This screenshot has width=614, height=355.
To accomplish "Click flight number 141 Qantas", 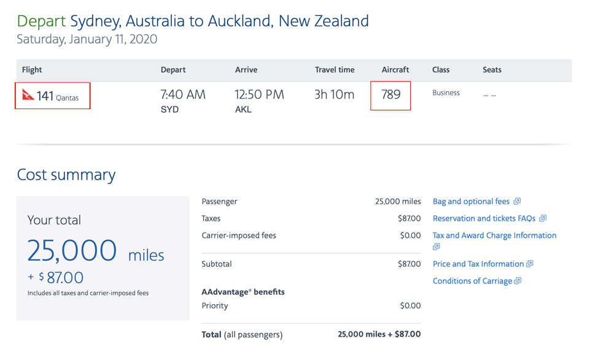I will [x=58, y=96].
